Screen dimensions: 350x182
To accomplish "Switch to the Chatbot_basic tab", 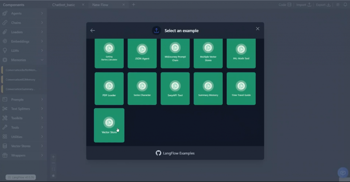I will 64,5.
